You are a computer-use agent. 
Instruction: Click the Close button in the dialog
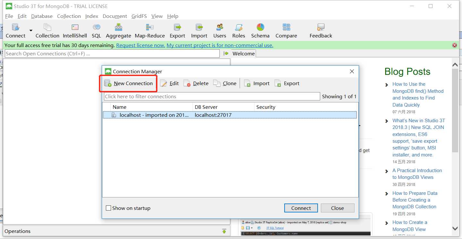click(x=338, y=208)
